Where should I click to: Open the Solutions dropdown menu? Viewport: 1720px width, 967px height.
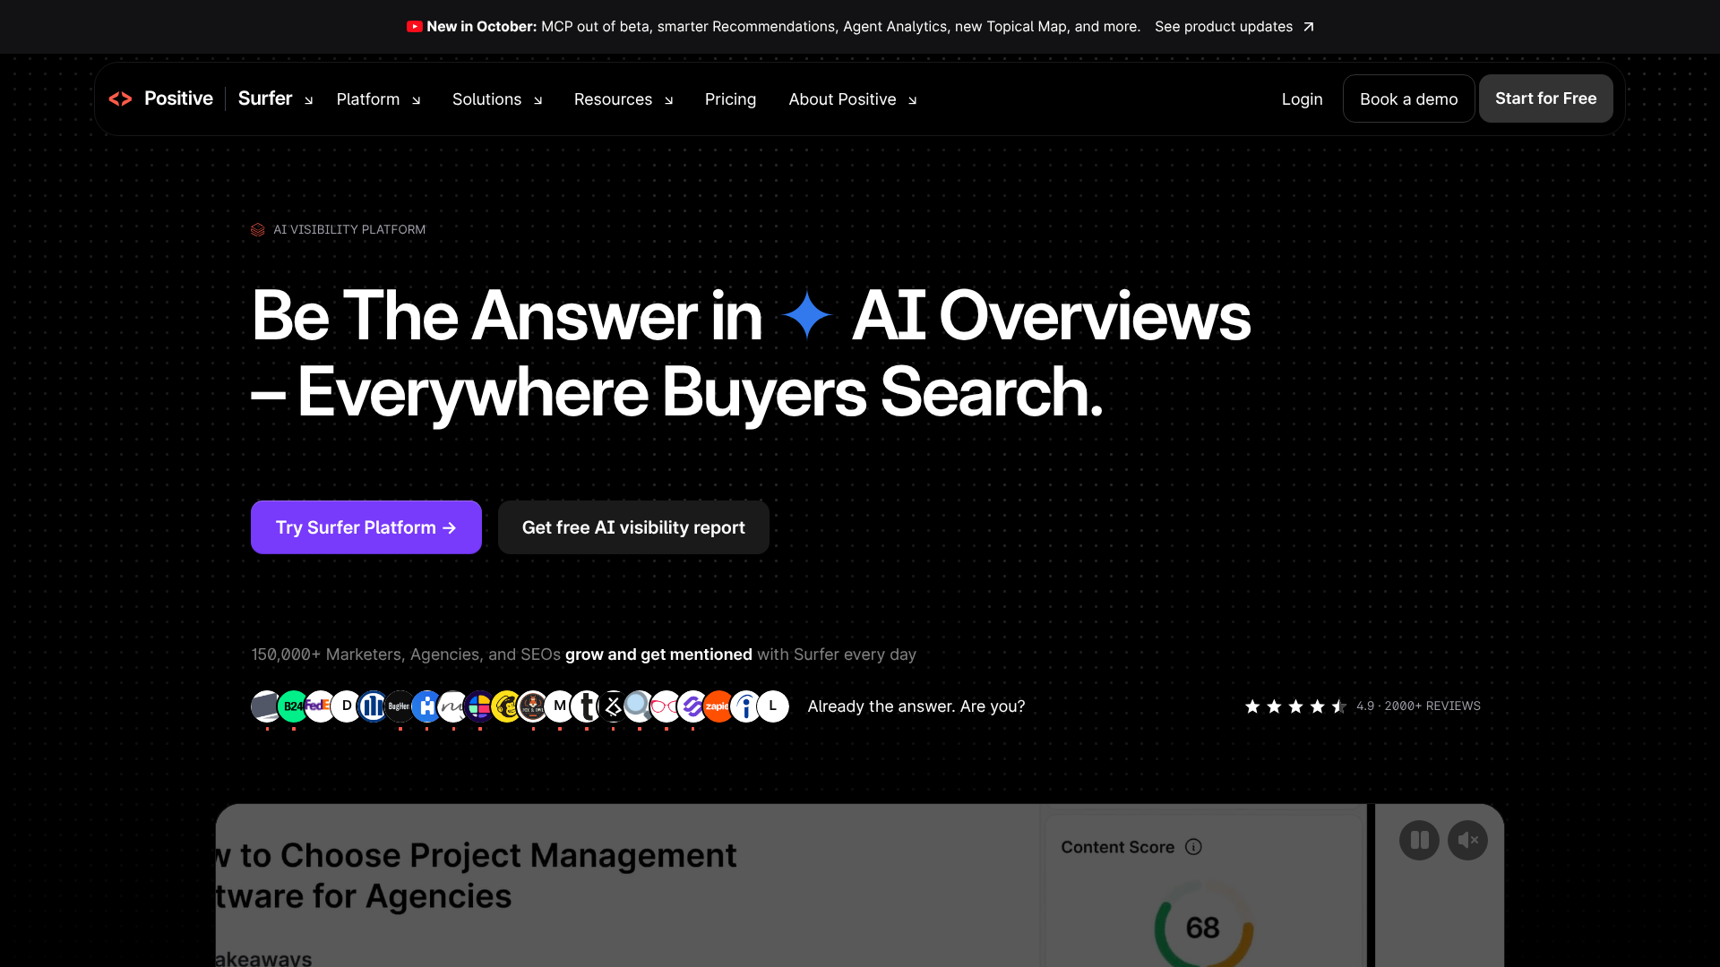click(x=497, y=99)
